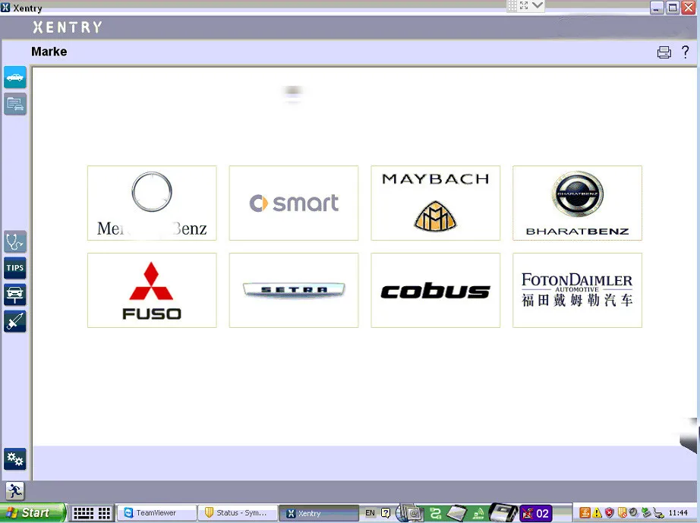
Task: Choose the Mercedes-Benz brand tile
Action: pos(152,203)
